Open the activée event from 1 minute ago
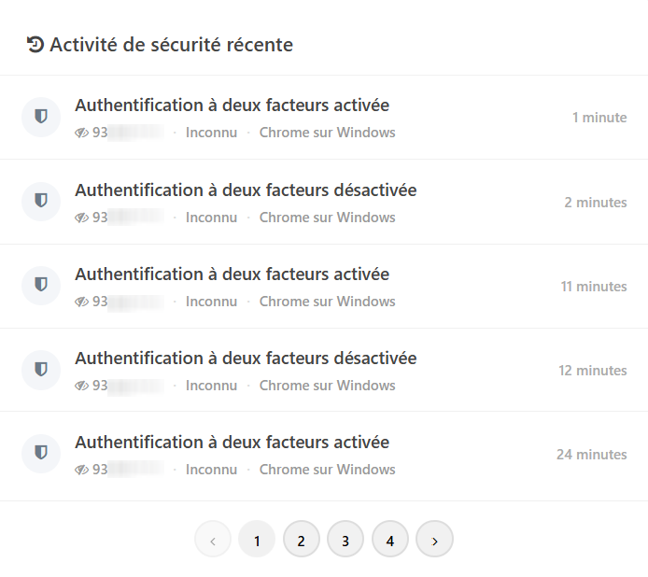This screenshot has height=577, width=648. coord(232,106)
